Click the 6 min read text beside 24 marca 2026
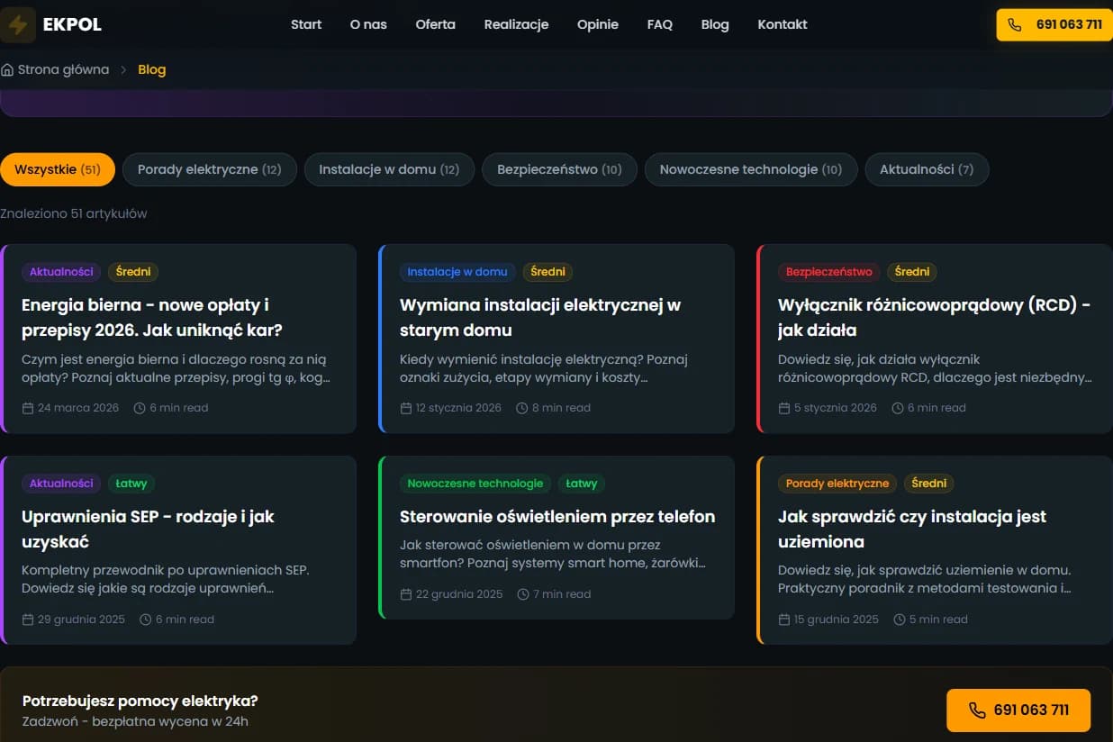The width and height of the screenshot is (1113, 742). click(x=178, y=408)
